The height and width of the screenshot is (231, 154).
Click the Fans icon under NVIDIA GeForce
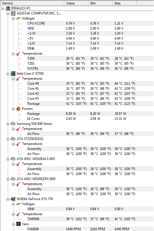point(18,224)
